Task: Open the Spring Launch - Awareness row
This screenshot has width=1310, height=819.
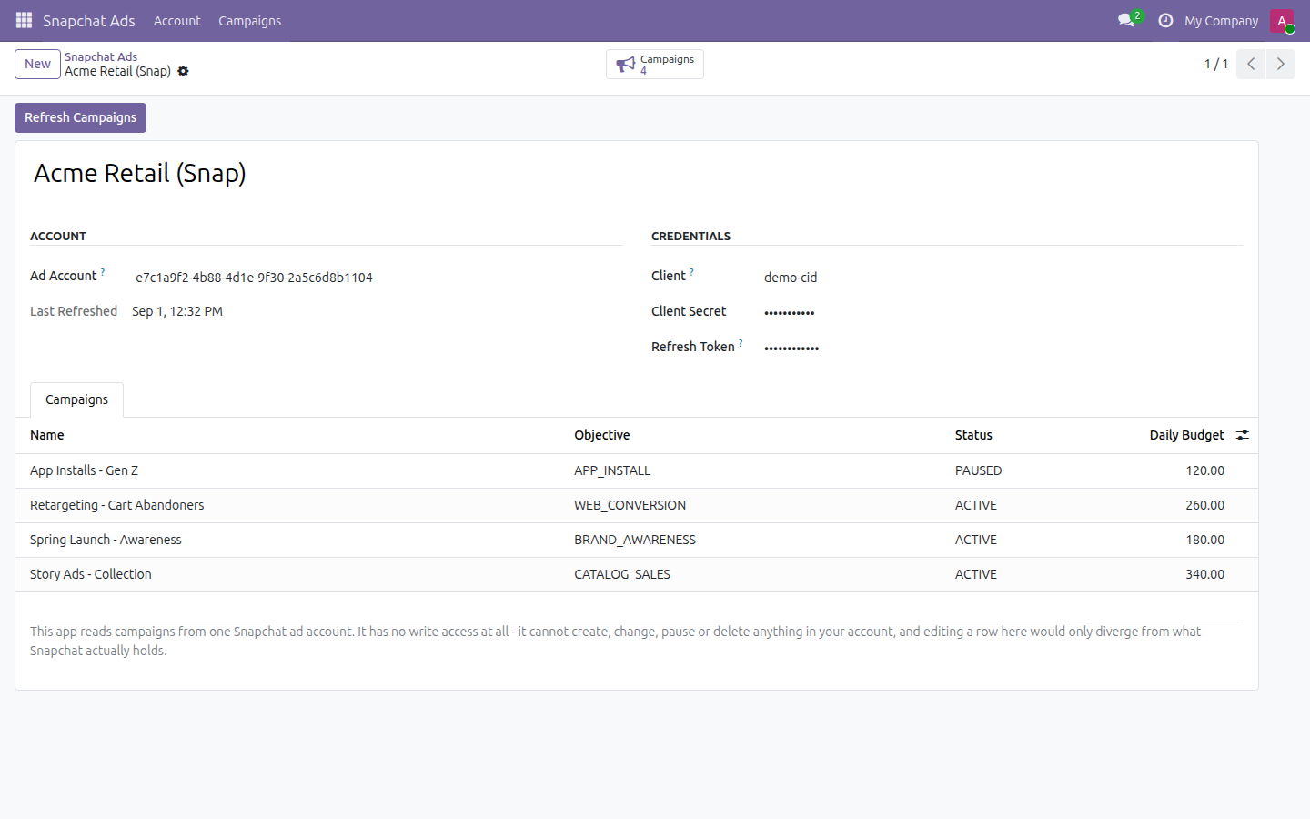Action: click(637, 540)
